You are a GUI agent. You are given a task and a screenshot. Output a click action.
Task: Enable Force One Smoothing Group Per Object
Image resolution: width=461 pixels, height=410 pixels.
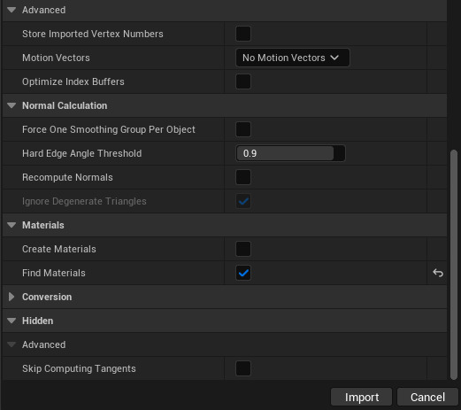pyautogui.click(x=243, y=129)
